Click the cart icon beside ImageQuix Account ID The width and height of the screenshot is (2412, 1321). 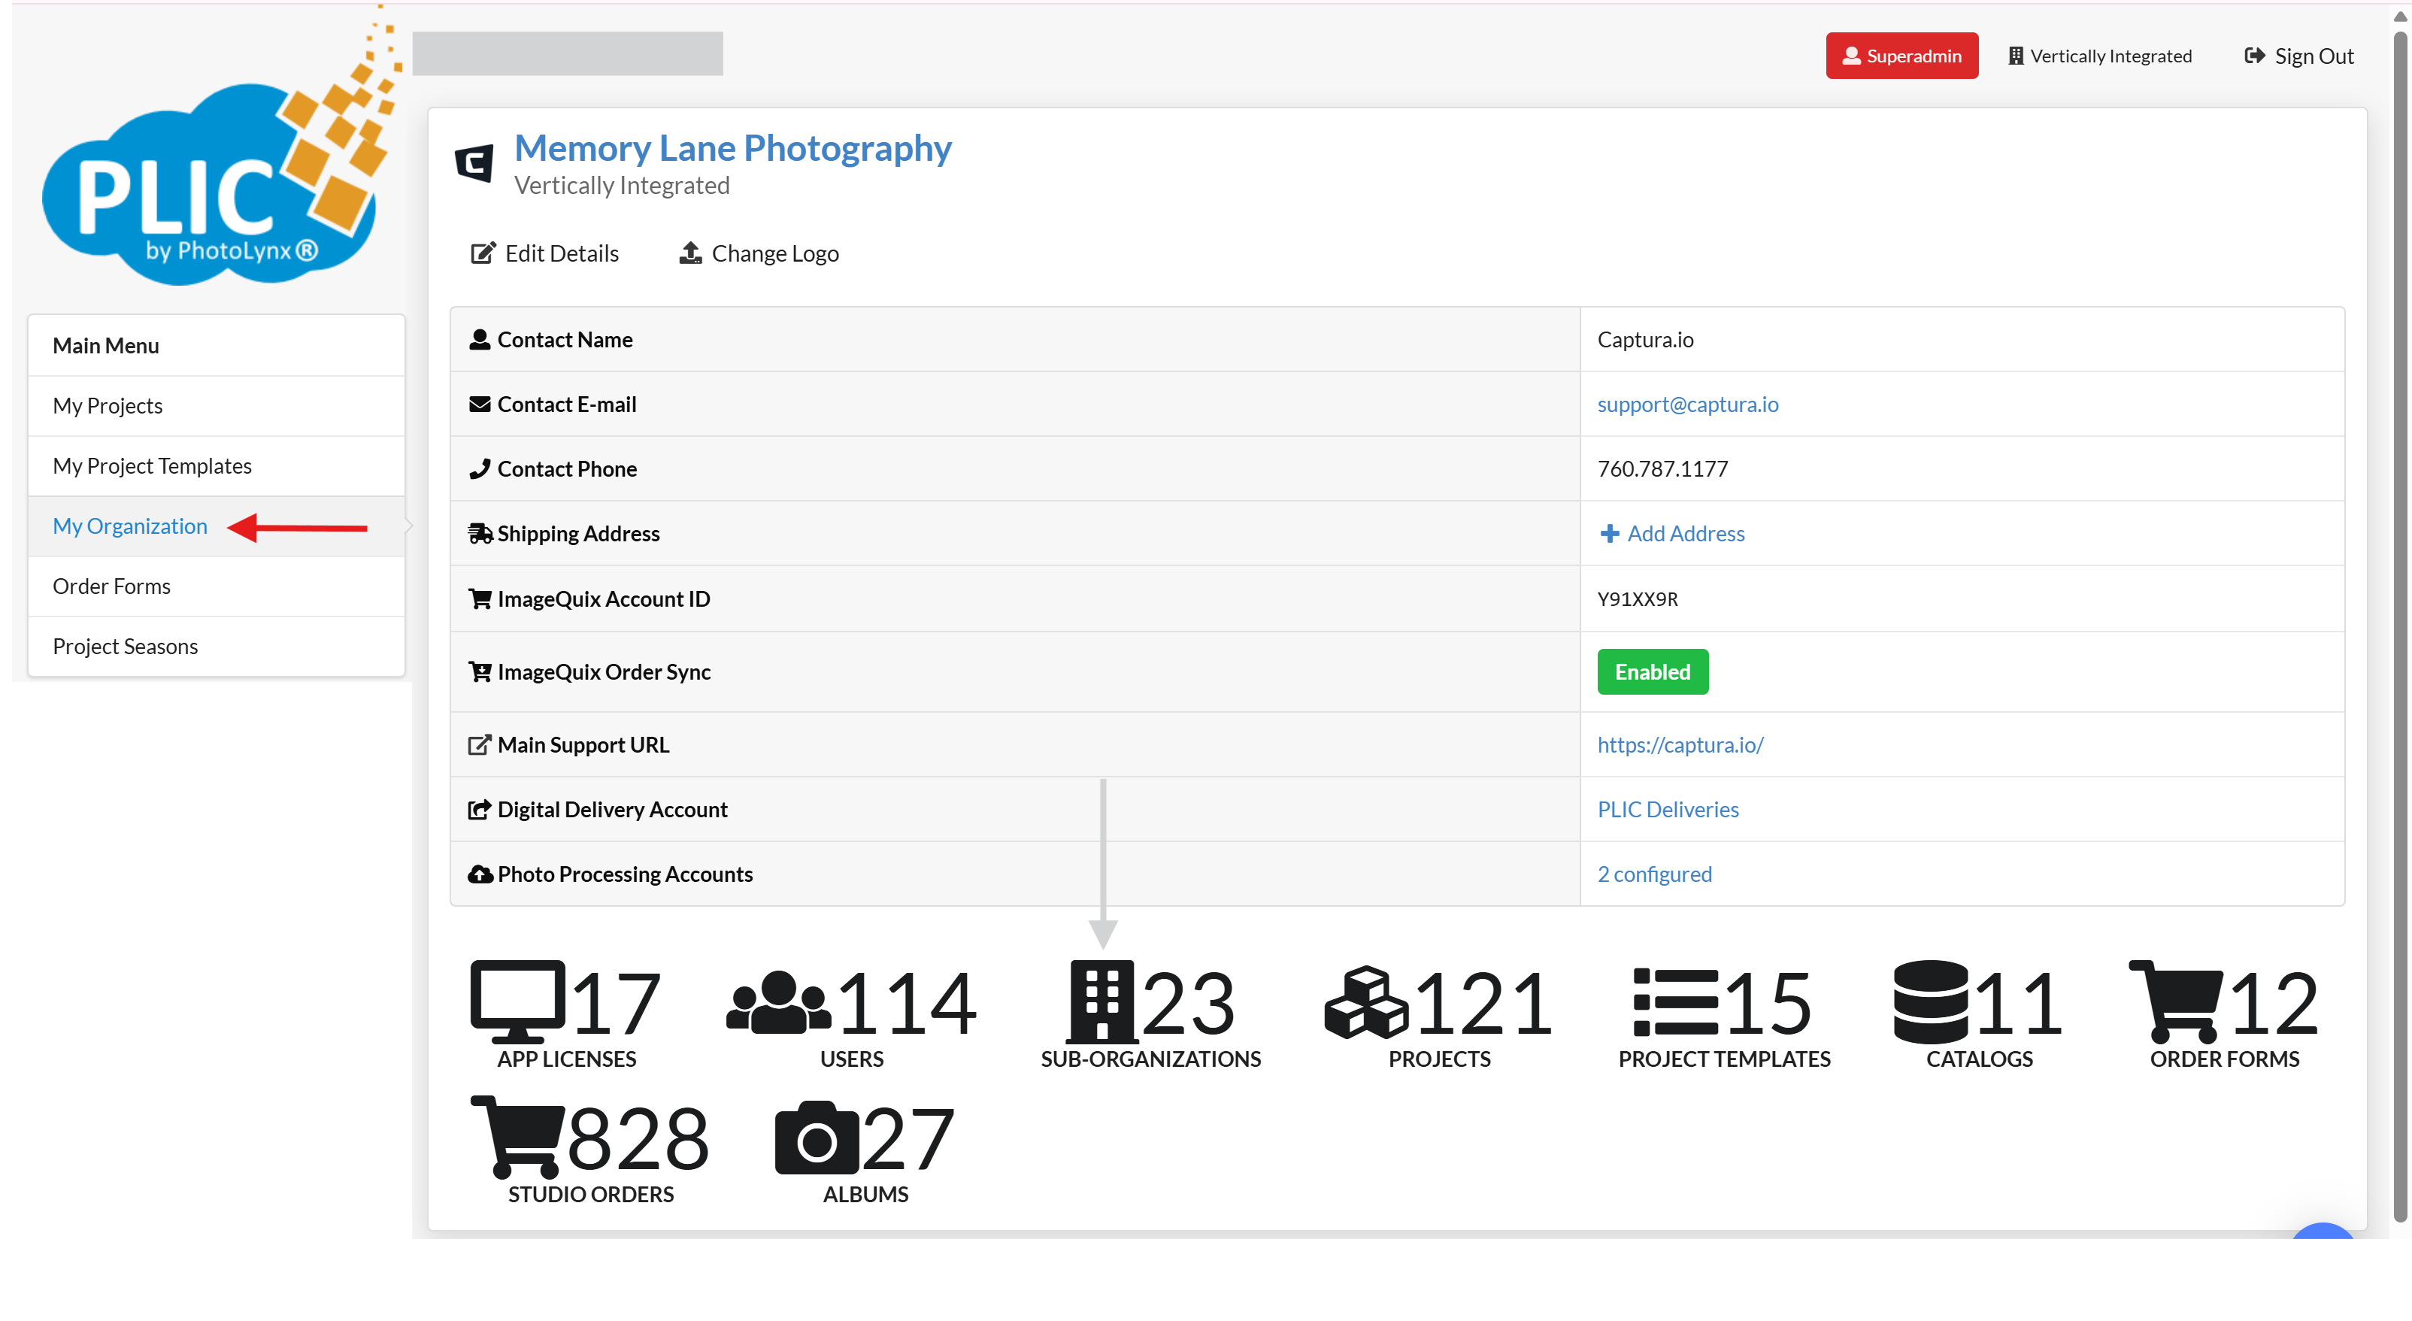coord(480,598)
